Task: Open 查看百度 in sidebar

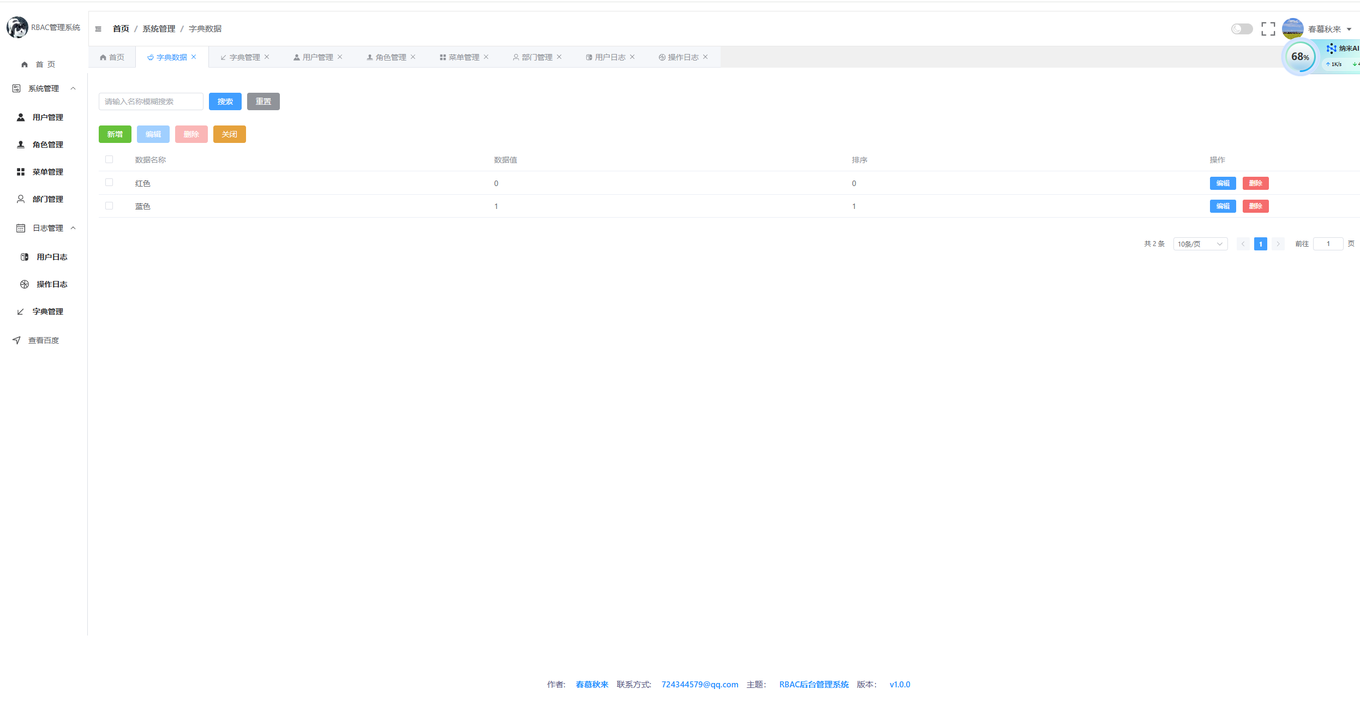Action: [x=43, y=340]
